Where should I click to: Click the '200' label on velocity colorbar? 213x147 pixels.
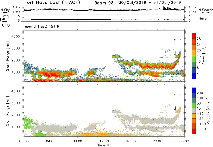[200, 93]
